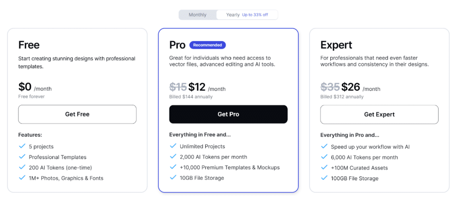This screenshot has height=200, width=462.
Task: Click checkmark beside 10GB File Storage
Action: (x=173, y=178)
